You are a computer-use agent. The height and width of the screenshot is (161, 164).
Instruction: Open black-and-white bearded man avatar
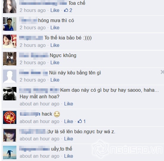click(x=10, y=93)
